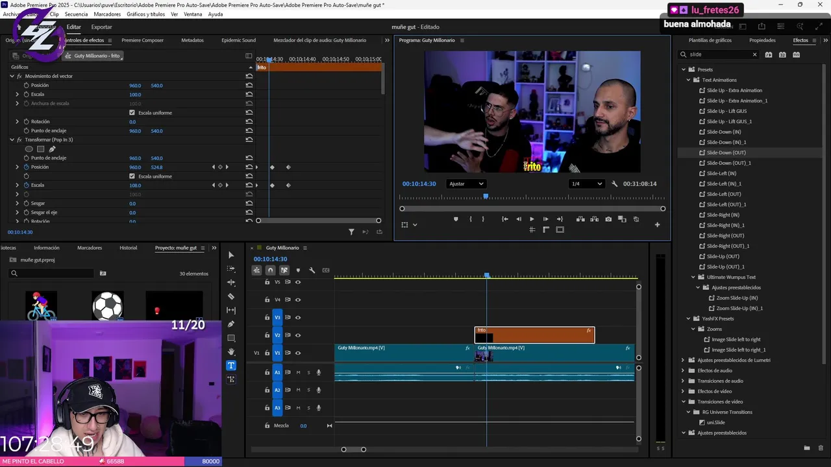Open Program monitor settings wrench
831x467 pixels.
click(615, 184)
